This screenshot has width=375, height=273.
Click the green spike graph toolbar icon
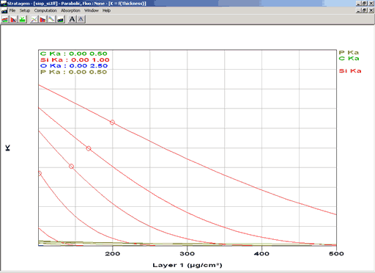pos(22,19)
